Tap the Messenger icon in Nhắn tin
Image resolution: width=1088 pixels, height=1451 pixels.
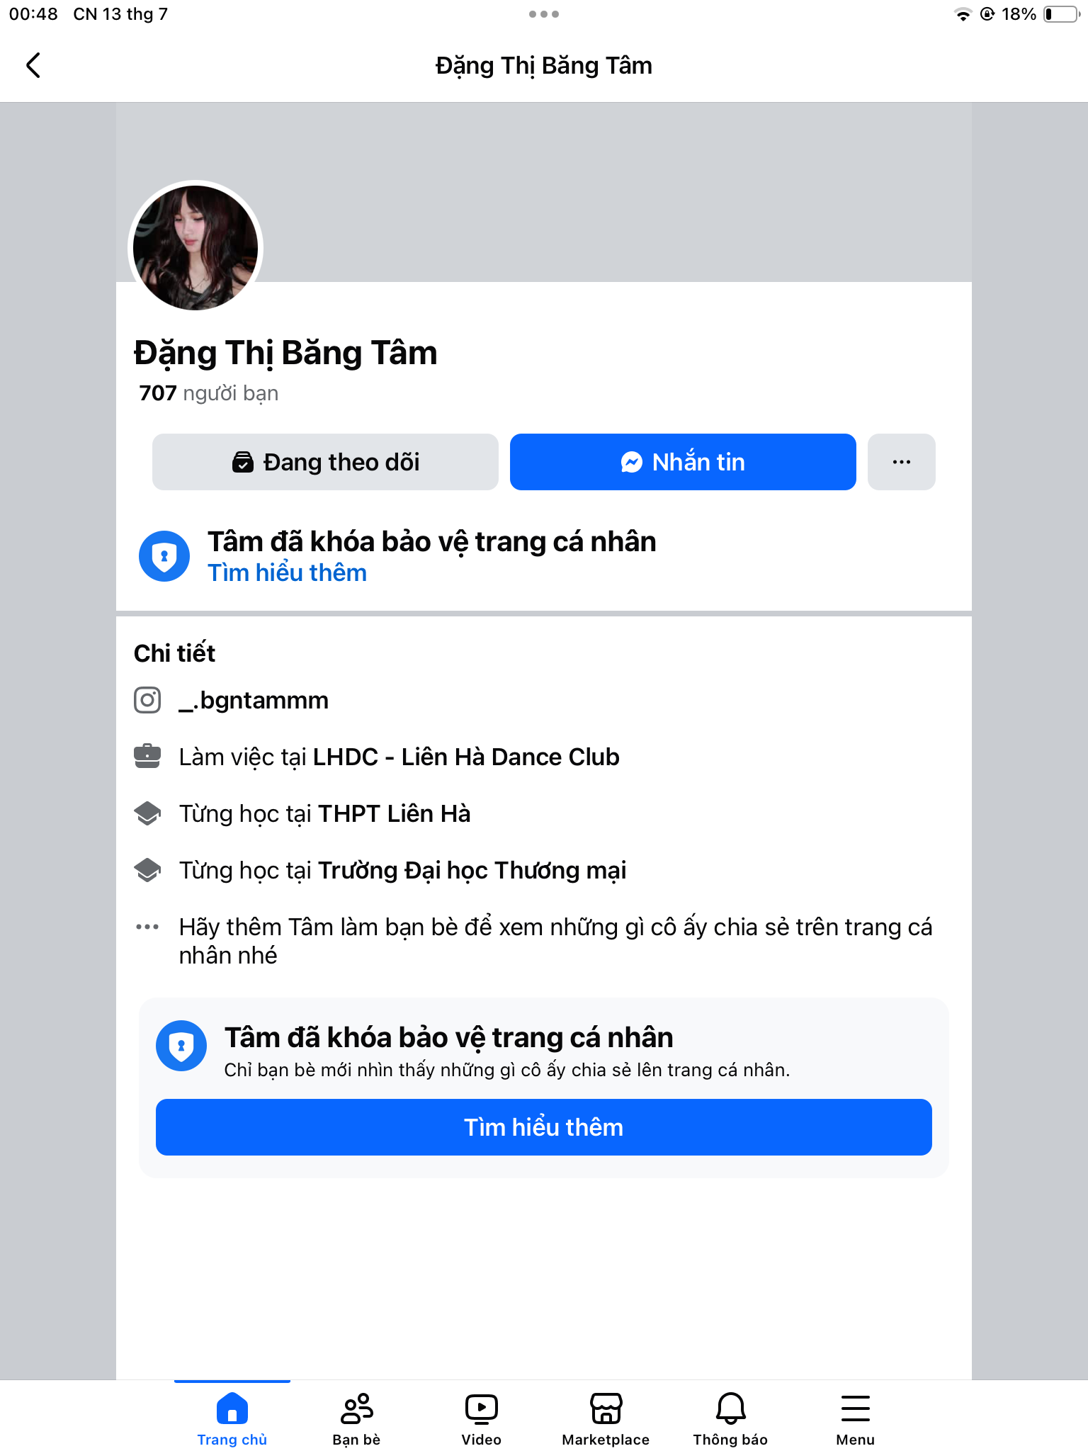[631, 462]
